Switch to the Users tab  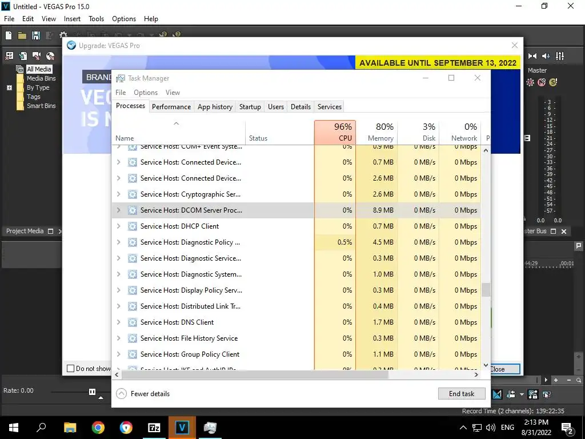(x=276, y=107)
